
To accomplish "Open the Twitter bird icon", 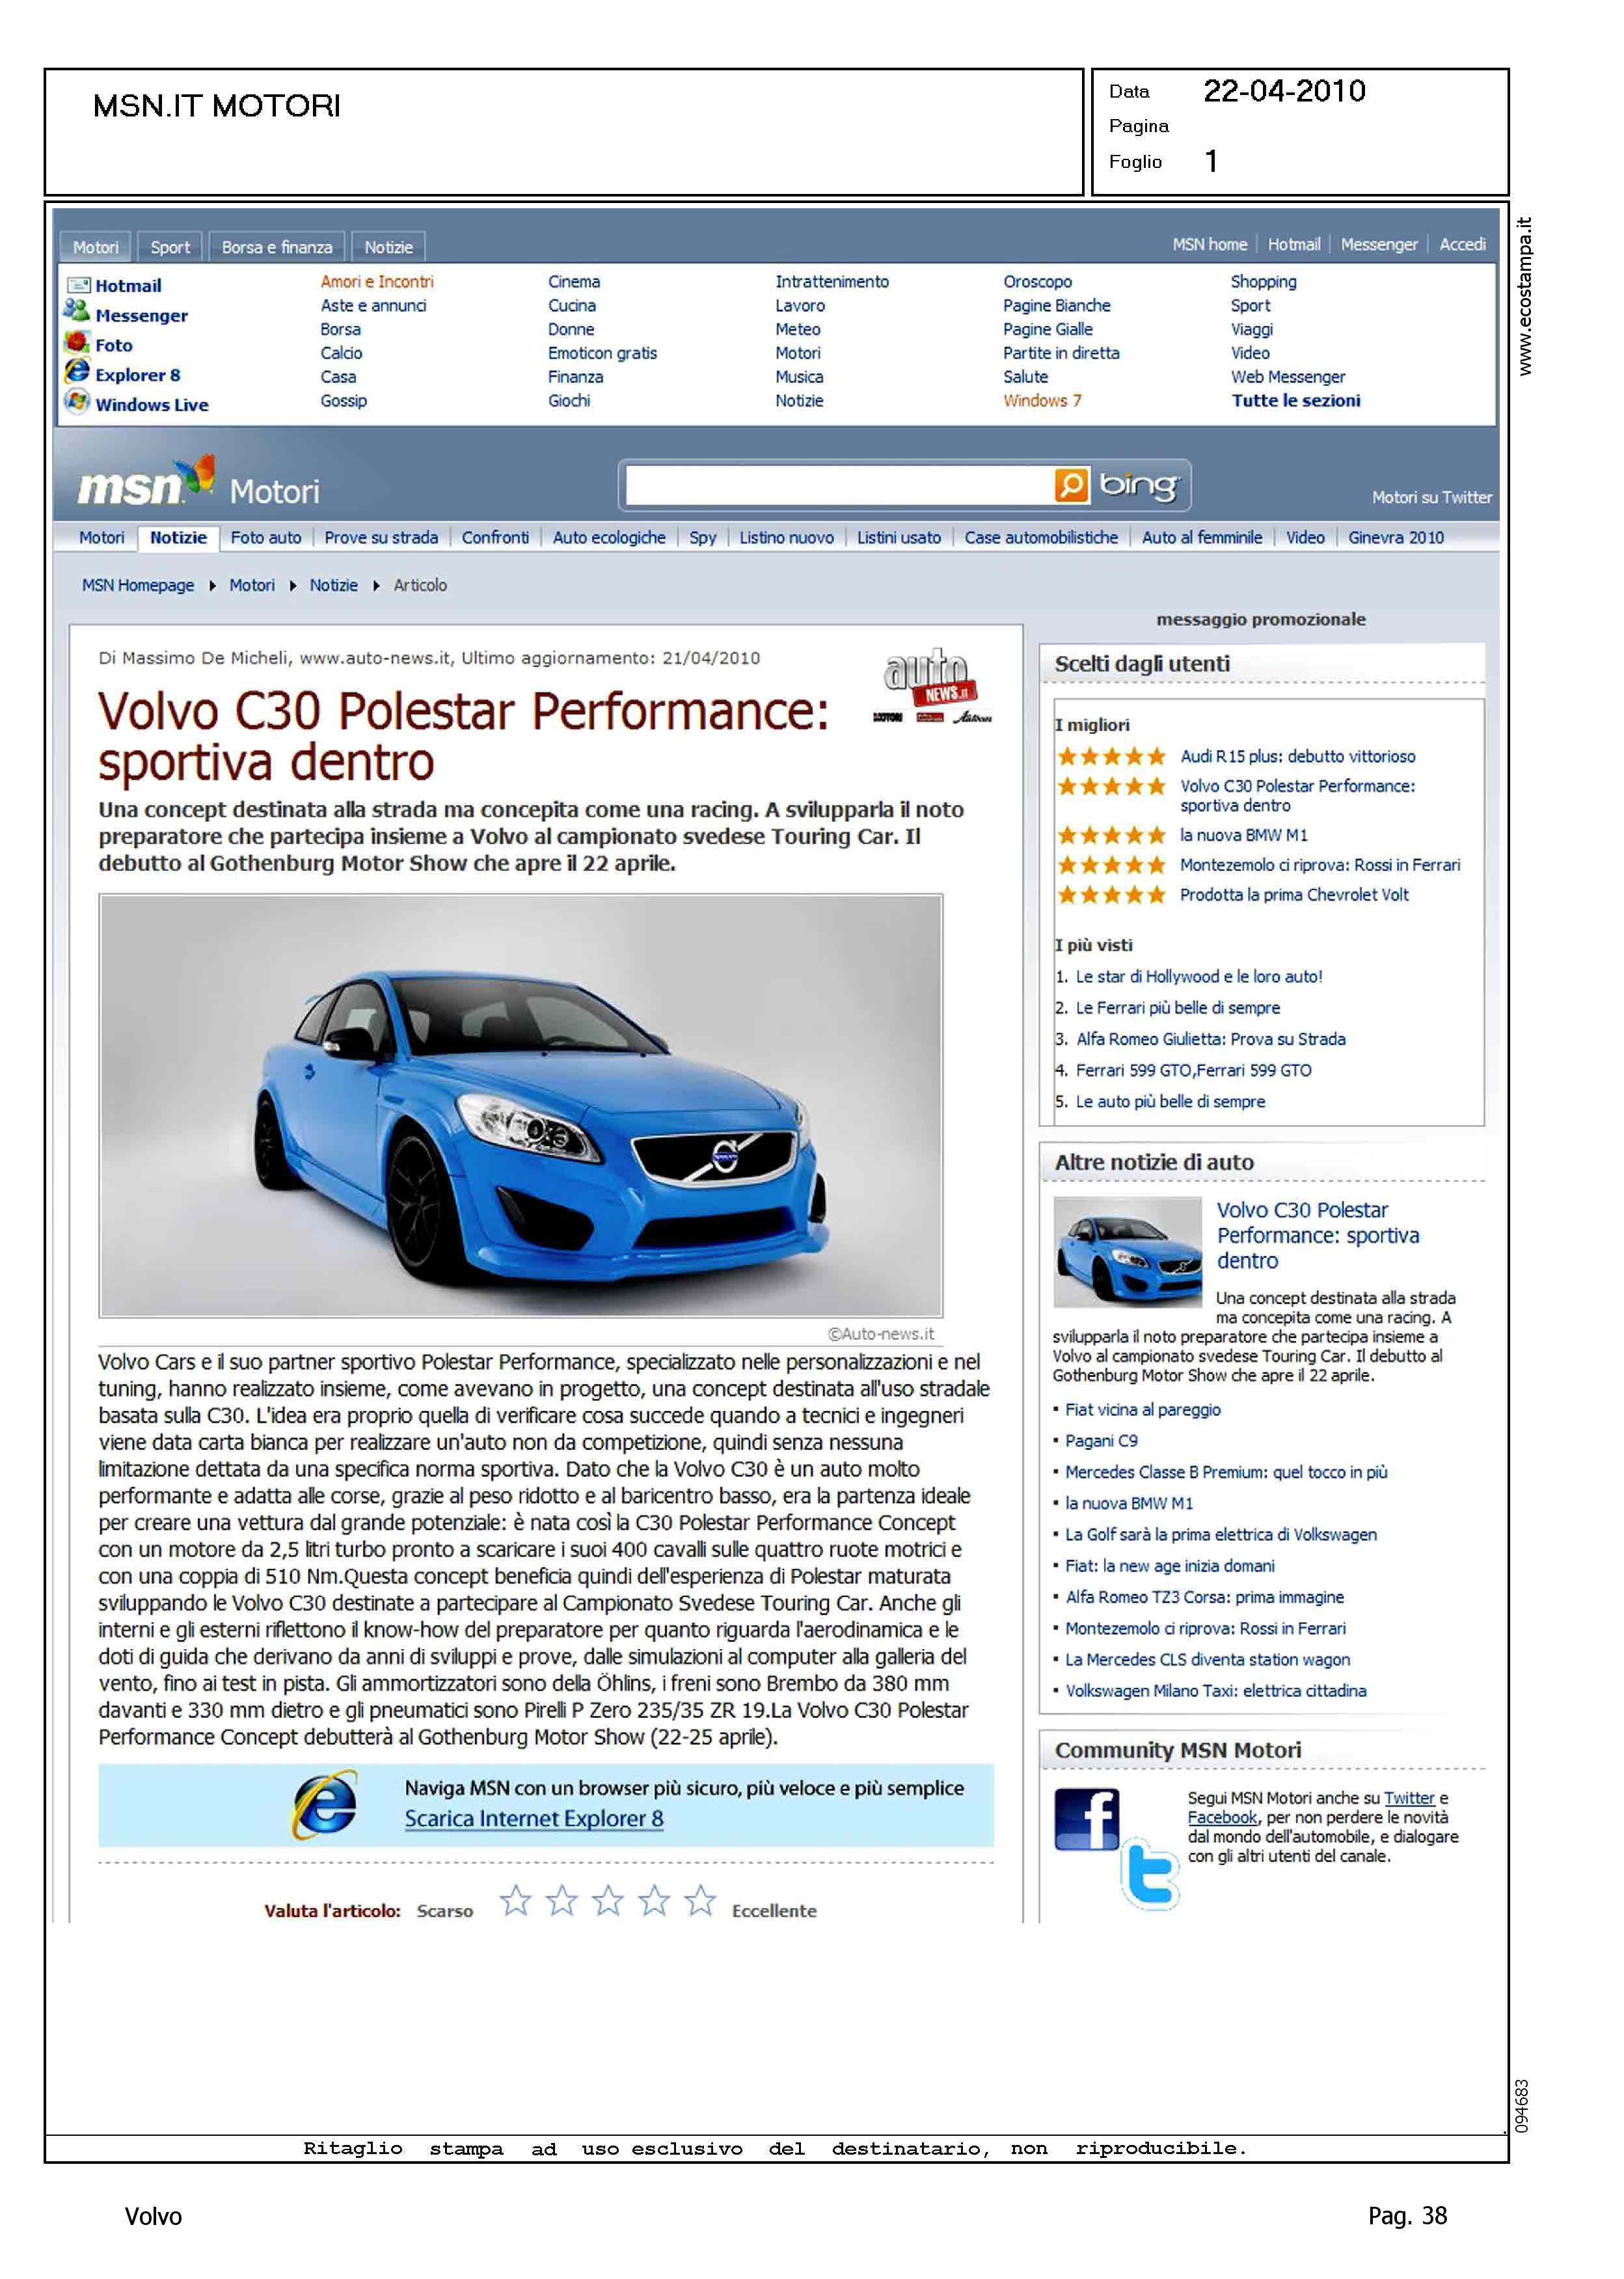I will coord(1150,1874).
